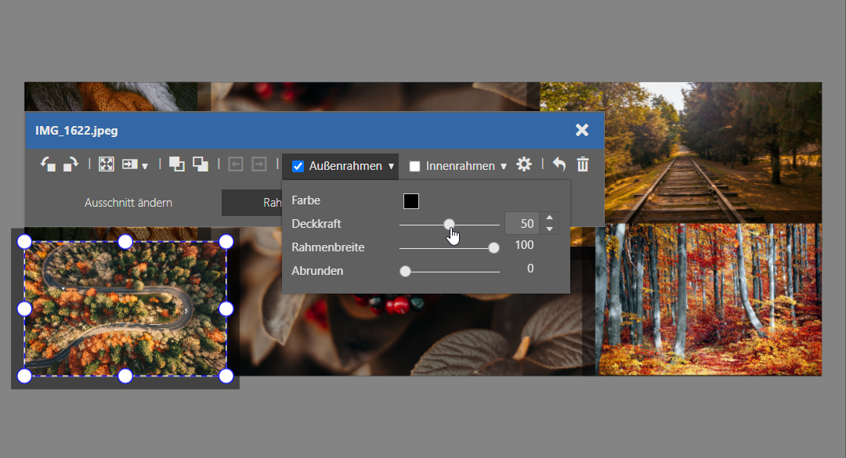This screenshot has height=458, width=846.
Task: Switch to Ausschnitt ändern tab
Action: pyautogui.click(x=128, y=203)
